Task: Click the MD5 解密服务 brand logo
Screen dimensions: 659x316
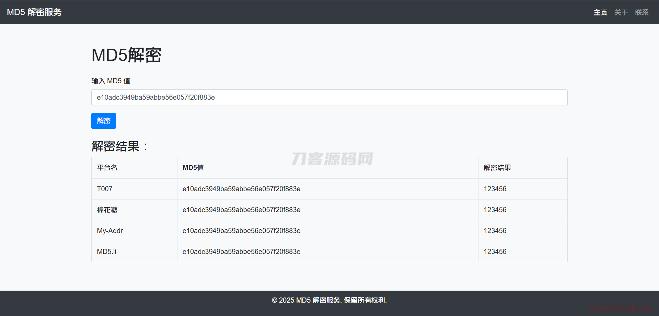Action: pyautogui.click(x=34, y=12)
